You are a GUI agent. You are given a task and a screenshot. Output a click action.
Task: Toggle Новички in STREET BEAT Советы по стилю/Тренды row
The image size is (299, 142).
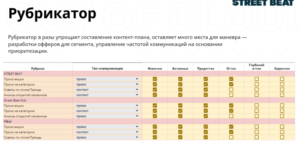[x=155, y=89]
